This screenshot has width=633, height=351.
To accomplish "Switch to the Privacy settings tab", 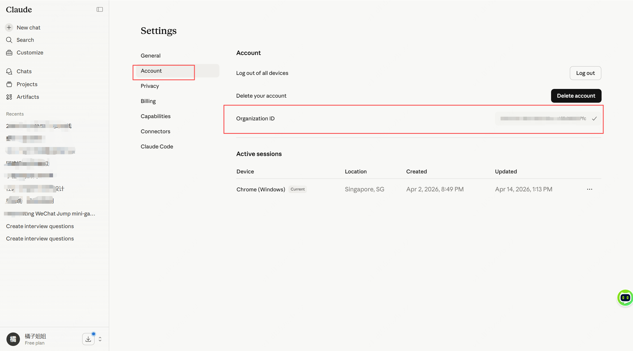I will click(x=150, y=86).
